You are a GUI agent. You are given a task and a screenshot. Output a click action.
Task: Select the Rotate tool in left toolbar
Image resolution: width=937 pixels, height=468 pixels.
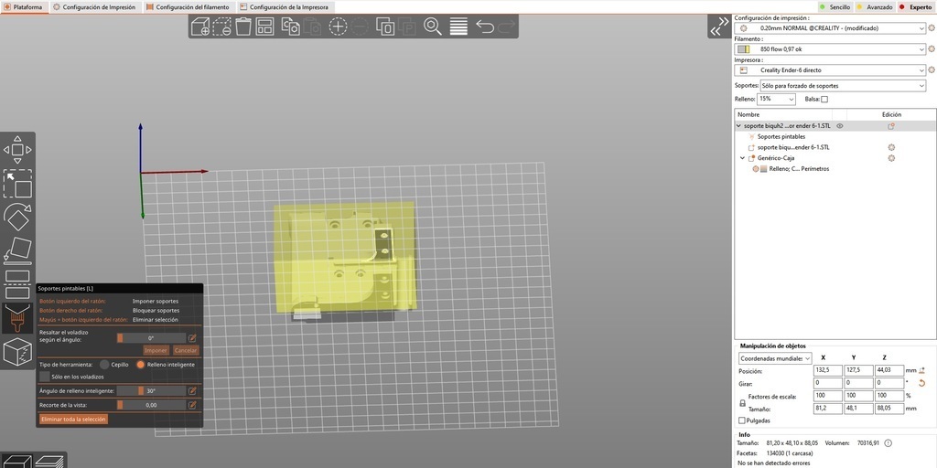tap(18, 218)
